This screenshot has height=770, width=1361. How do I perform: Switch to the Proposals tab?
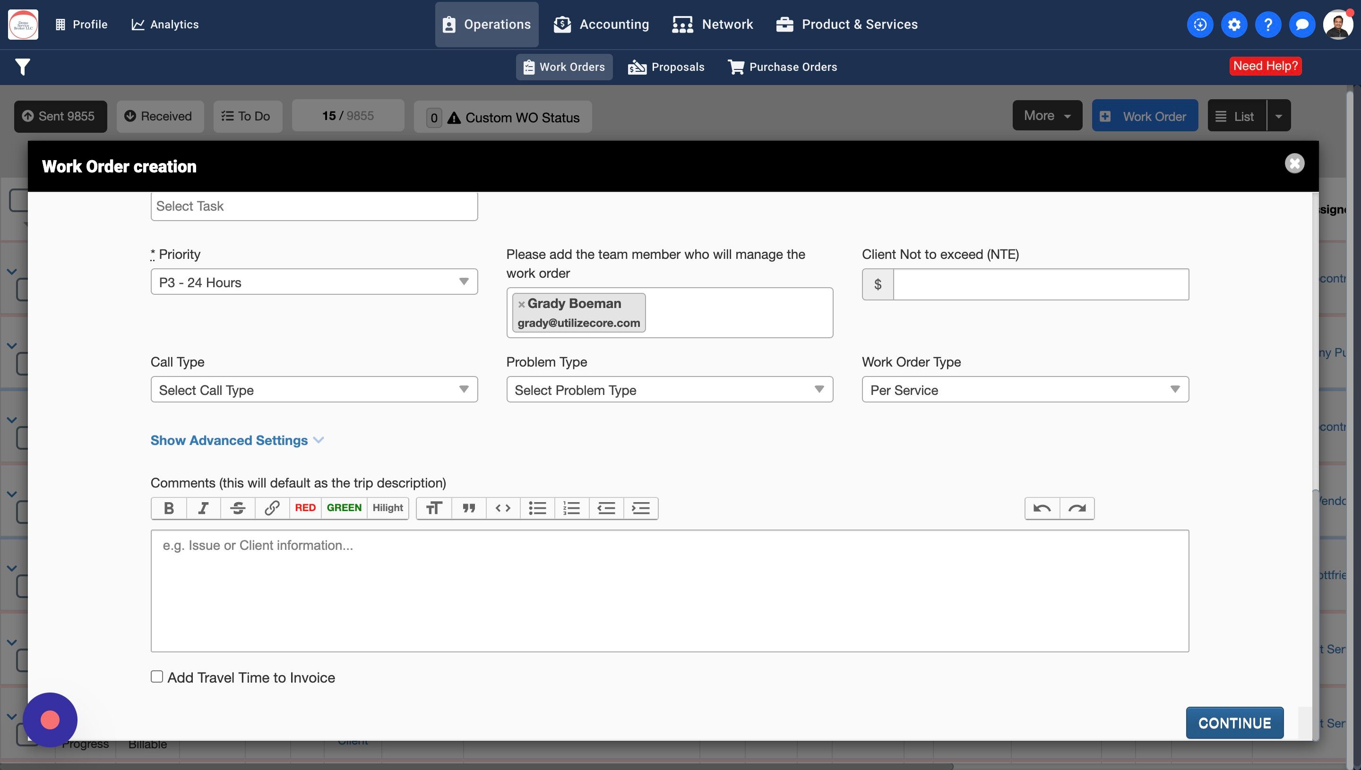click(x=666, y=67)
